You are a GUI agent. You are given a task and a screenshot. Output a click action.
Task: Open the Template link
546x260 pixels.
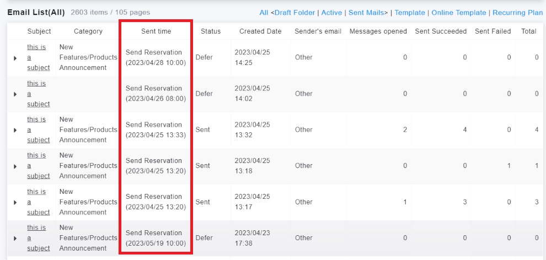pos(410,13)
